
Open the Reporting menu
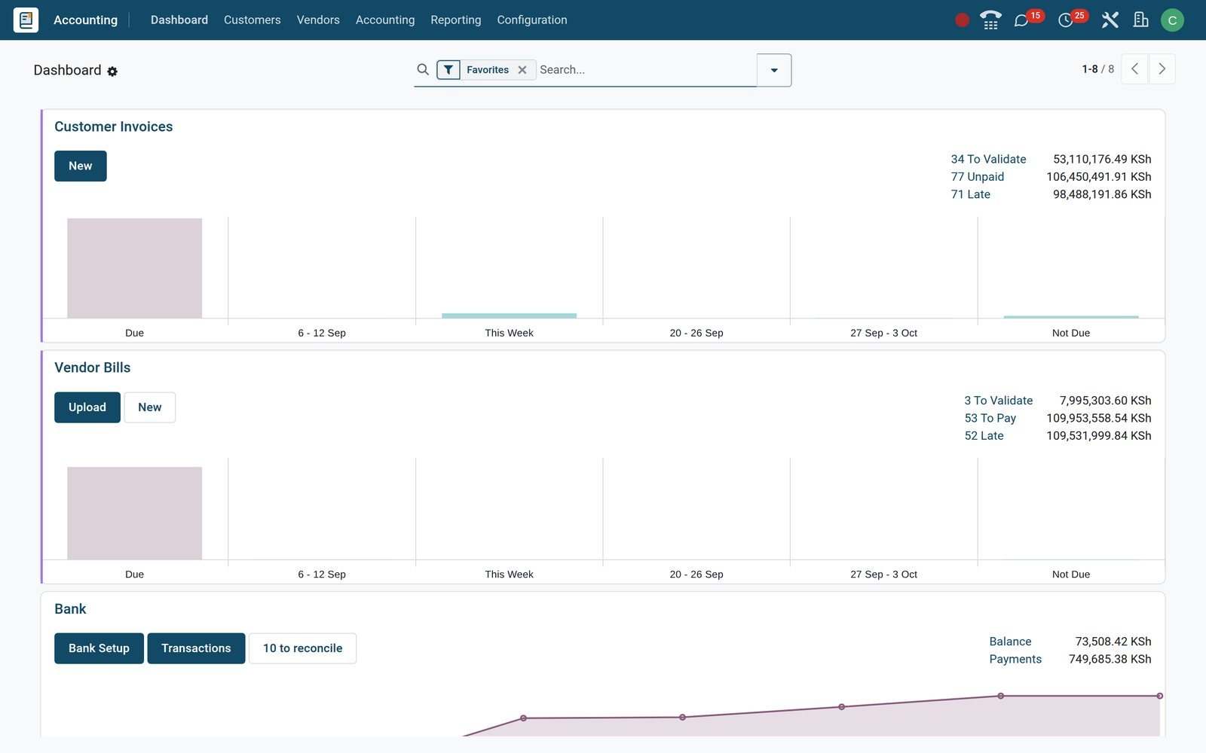click(x=456, y=20)
